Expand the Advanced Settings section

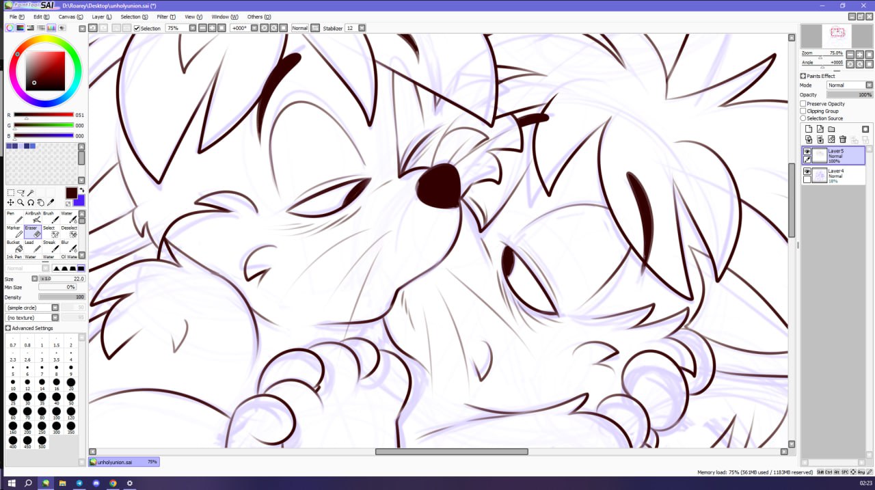click(8, 328)
